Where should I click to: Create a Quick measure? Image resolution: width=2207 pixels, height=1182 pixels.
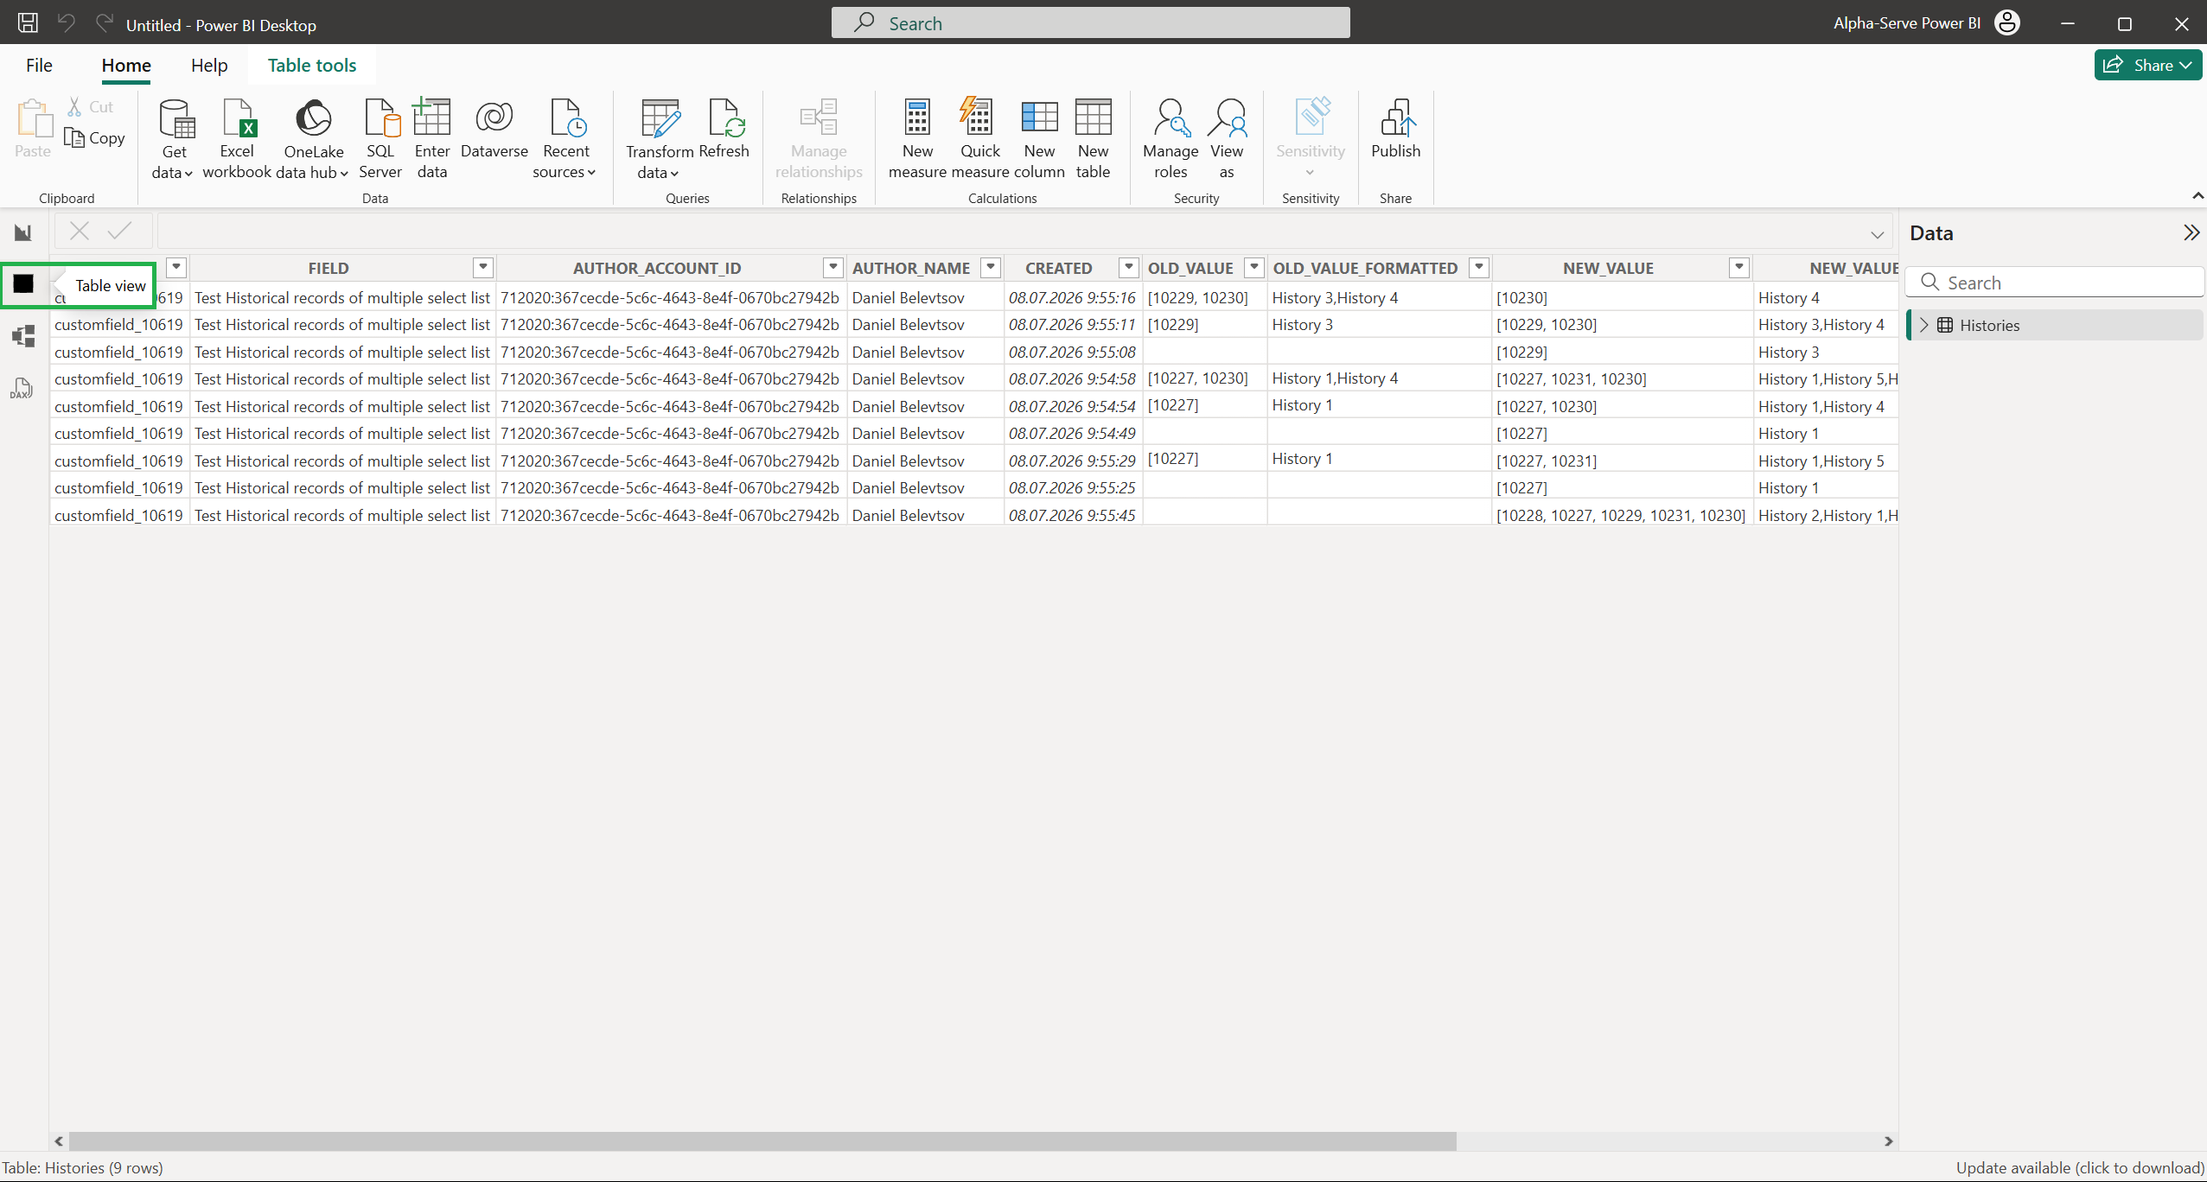[x=980, y=138]
